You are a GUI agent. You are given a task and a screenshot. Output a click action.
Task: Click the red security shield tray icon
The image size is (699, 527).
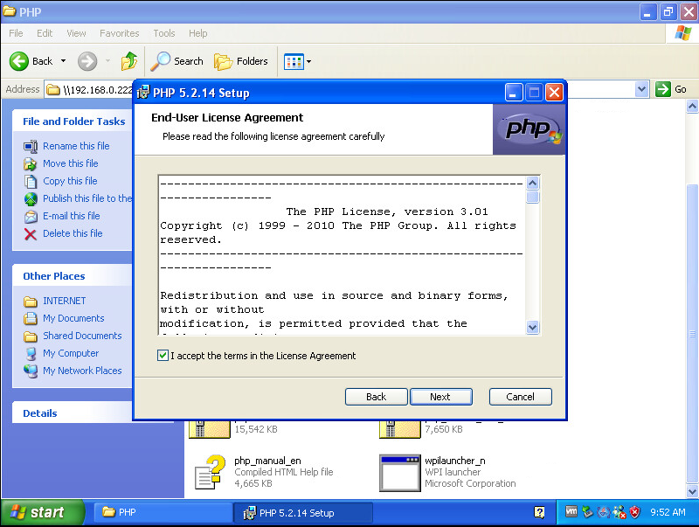[635, 512]
